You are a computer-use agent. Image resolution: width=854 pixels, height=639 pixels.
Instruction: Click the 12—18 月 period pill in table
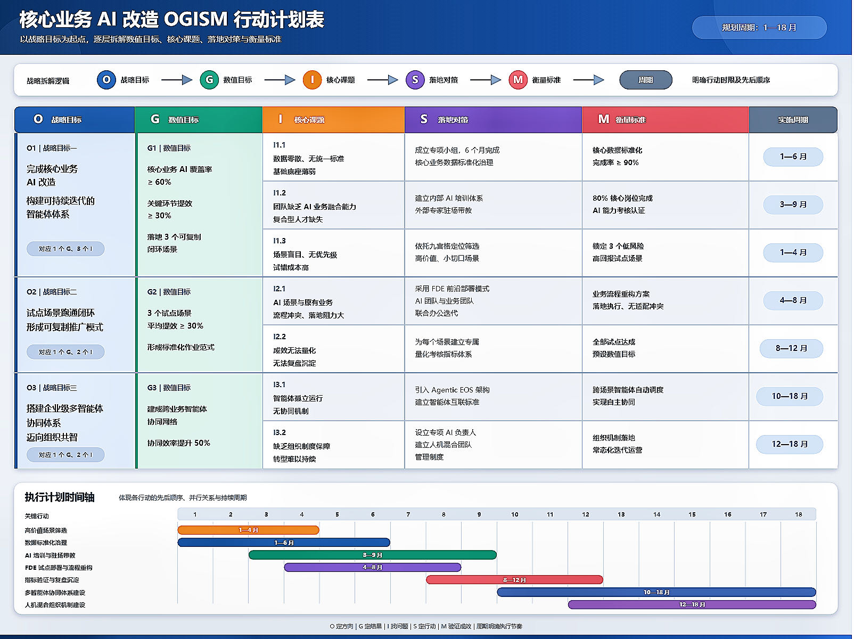point(790,444)
